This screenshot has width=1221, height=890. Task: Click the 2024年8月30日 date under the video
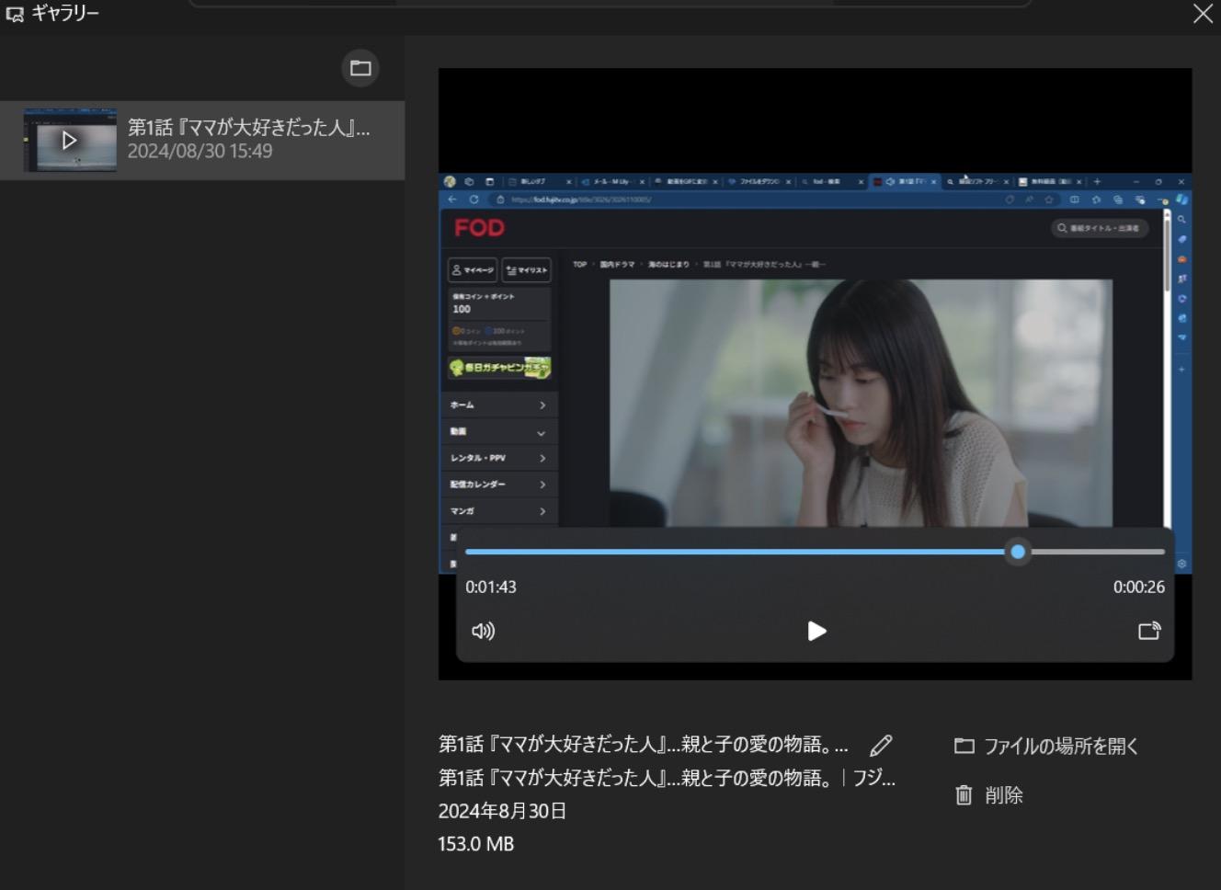(502, 811)
